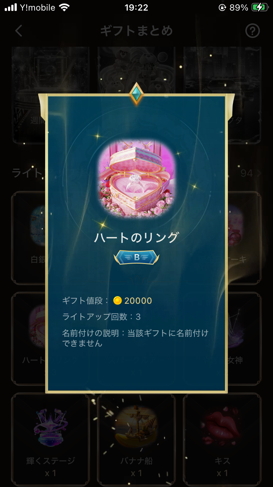Tap the gold coin icon beside 20000
The image size is (273, 487).
117,300
